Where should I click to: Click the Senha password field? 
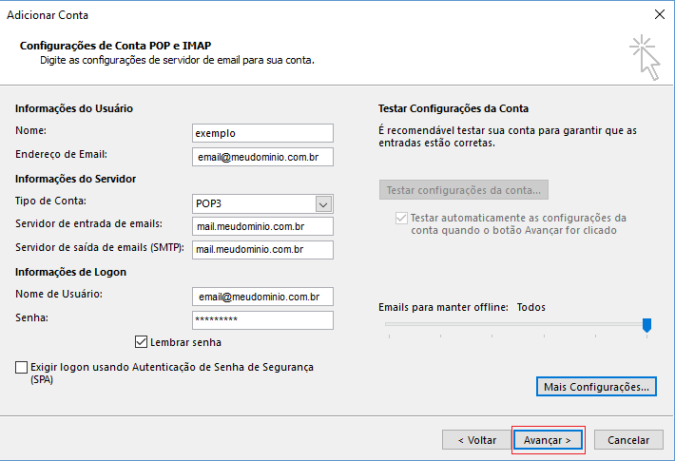coord(261,320)
